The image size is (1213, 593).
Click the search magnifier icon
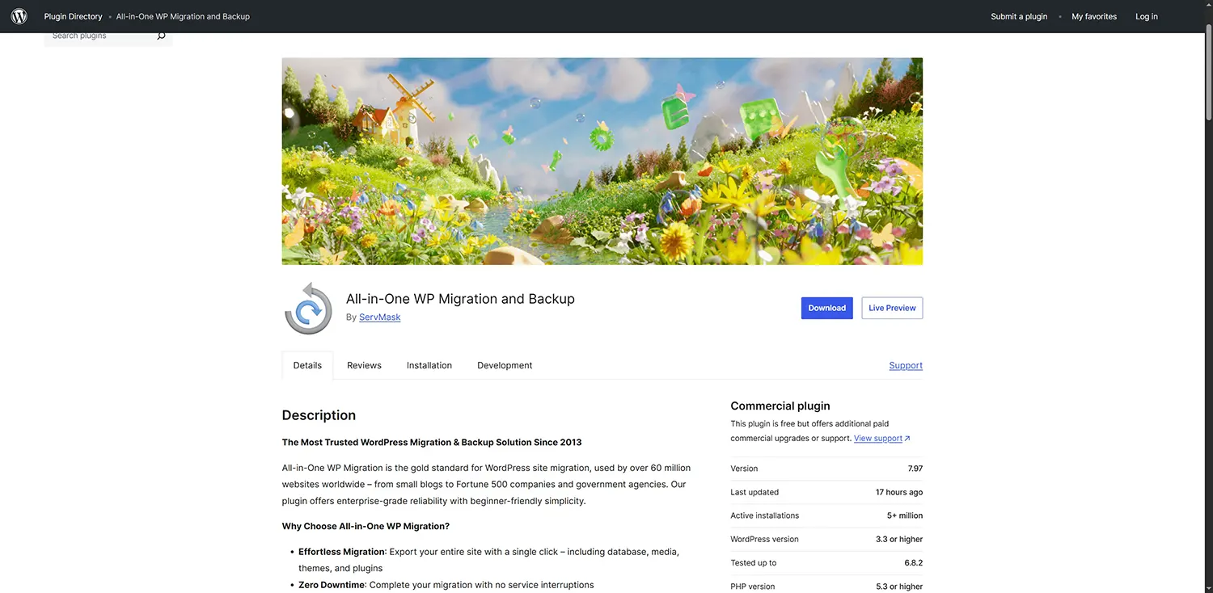tap(161, 36)
